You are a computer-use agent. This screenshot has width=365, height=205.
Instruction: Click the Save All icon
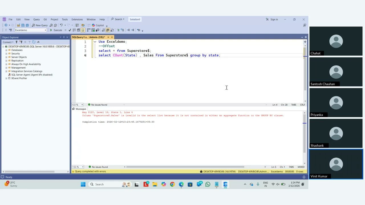27,25
